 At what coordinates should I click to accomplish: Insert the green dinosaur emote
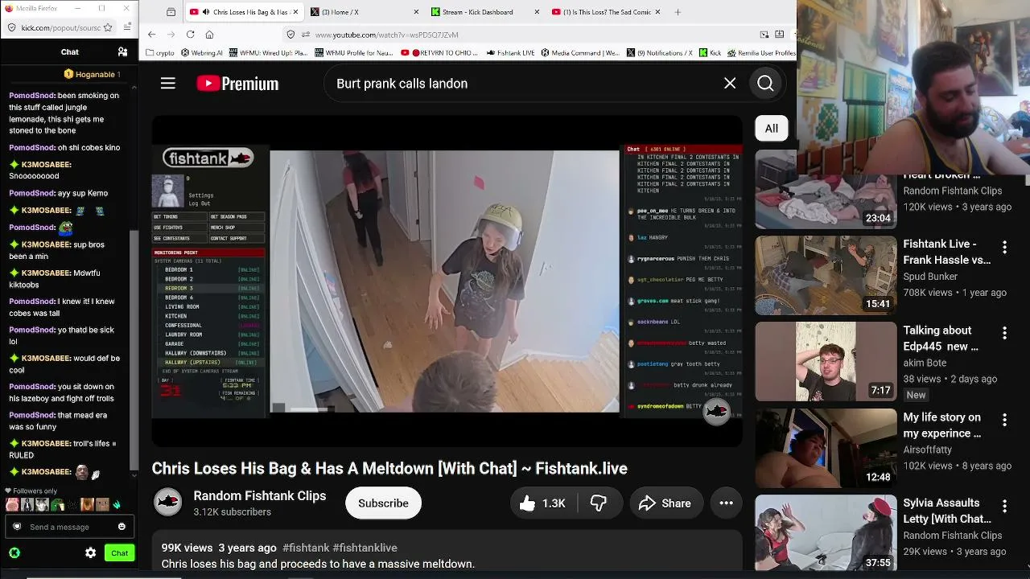pos(58,505)
